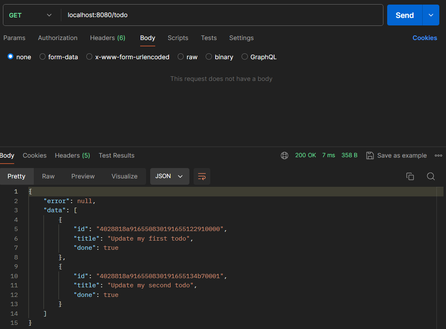Click "Update my second todo" title value

(151, 285)
